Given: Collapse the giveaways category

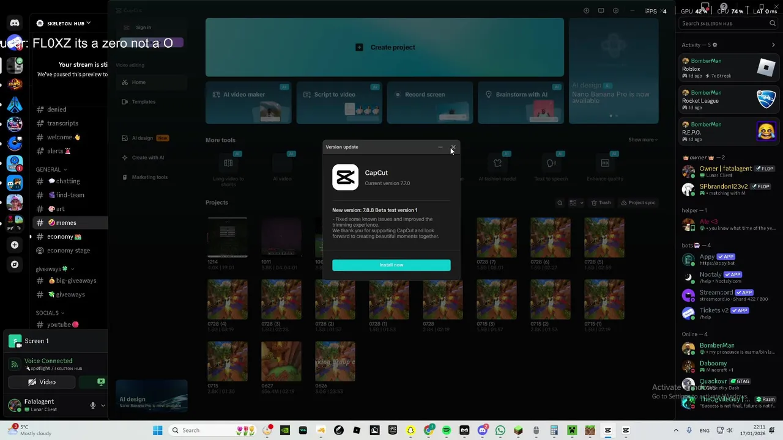Looking at the screenshot, I should click(55, 269).
